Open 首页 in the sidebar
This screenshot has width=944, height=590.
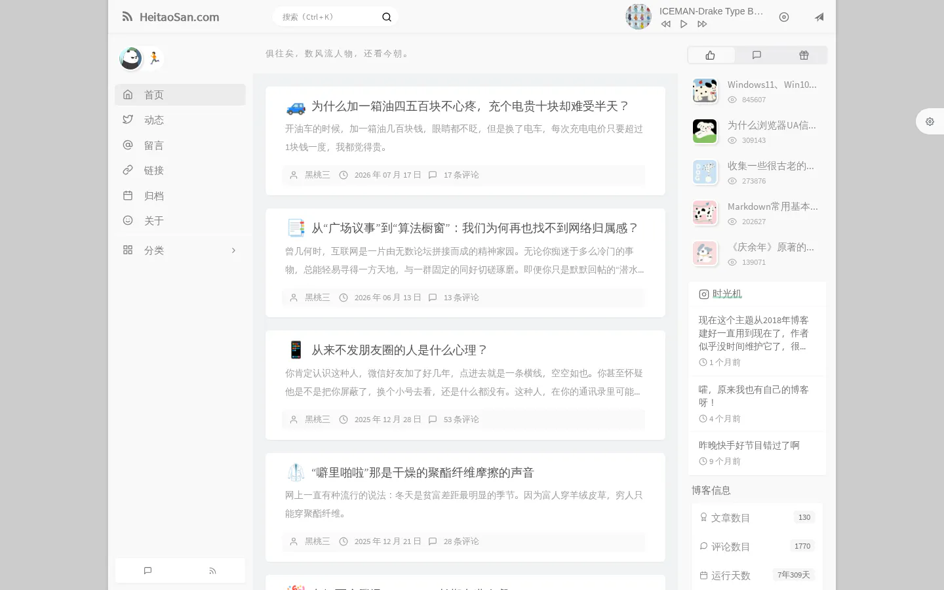coord(180,94)
